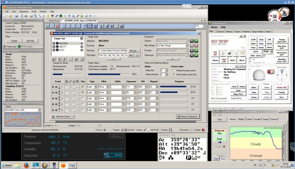295x169 pixels.
Task: Click the red question mark icon in Dome State
Action: [269, 71]
